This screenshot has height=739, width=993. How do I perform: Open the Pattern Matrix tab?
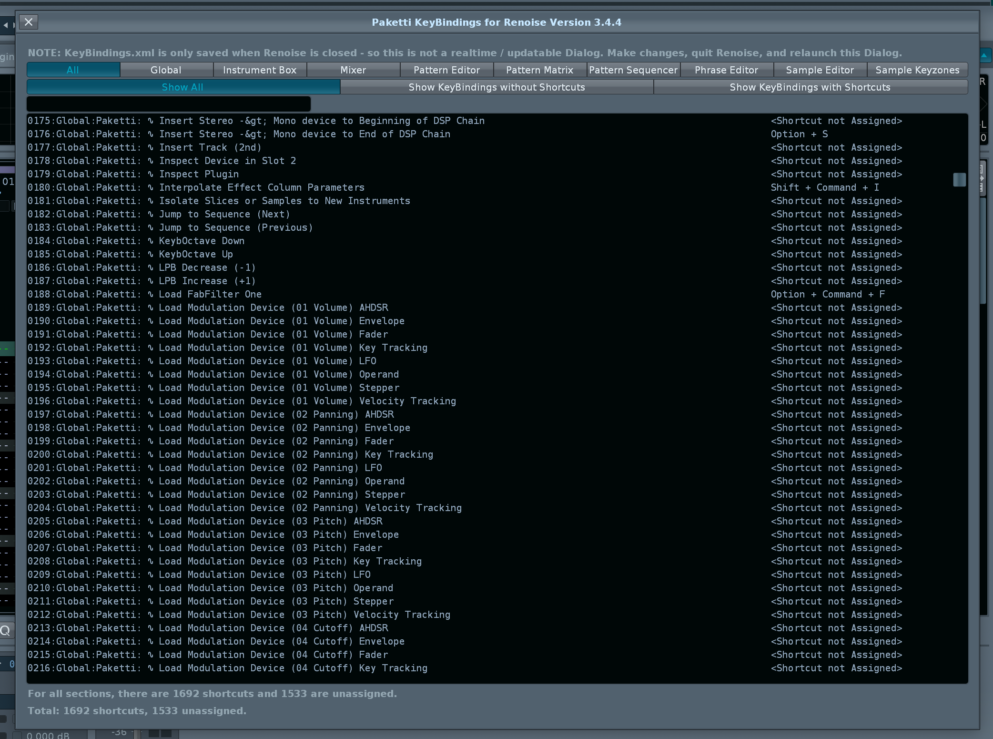point(539,70)
